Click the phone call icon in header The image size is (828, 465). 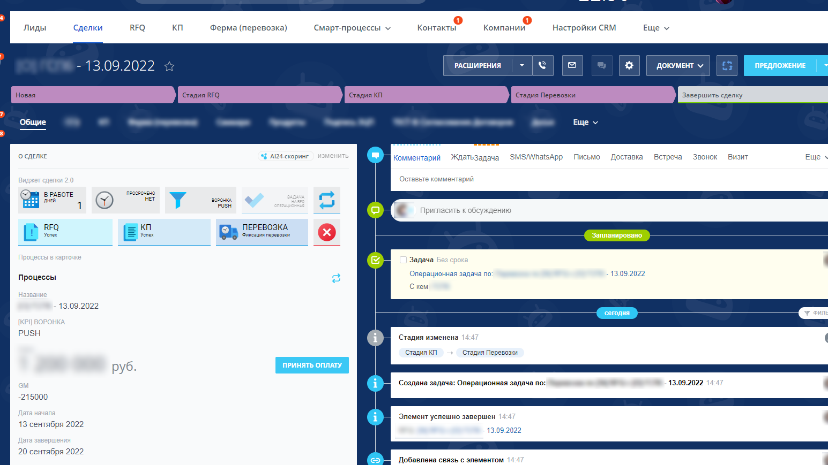[542, 65]
